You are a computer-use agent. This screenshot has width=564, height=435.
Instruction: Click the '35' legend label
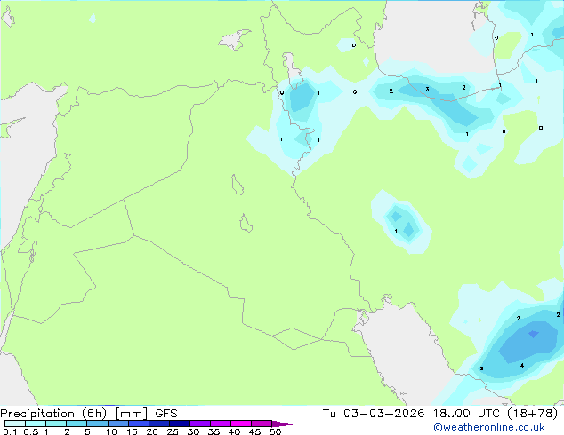[214, 431]
